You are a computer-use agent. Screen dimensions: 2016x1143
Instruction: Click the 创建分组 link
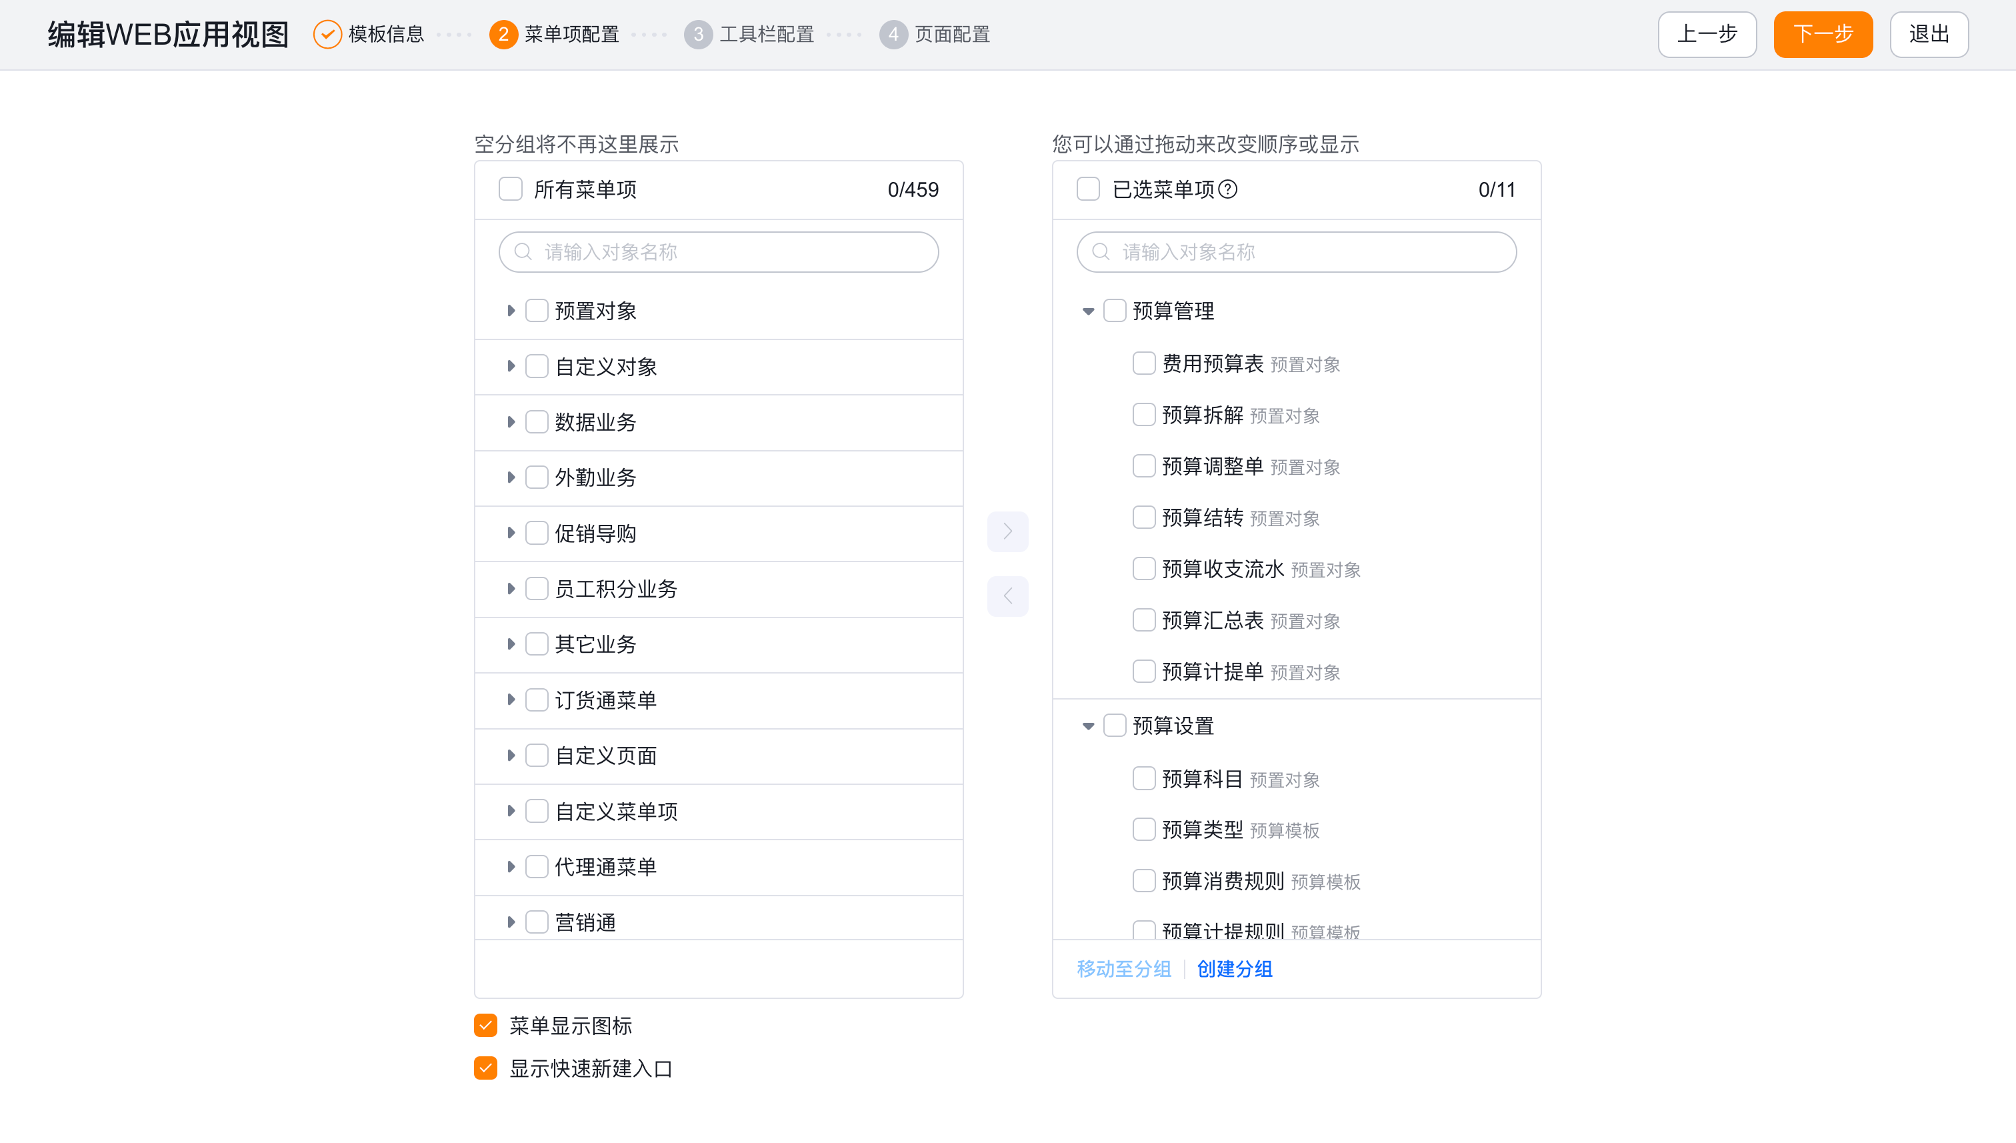pos(1235,970)
